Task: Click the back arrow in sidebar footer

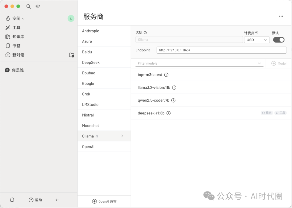Action: 57,200
